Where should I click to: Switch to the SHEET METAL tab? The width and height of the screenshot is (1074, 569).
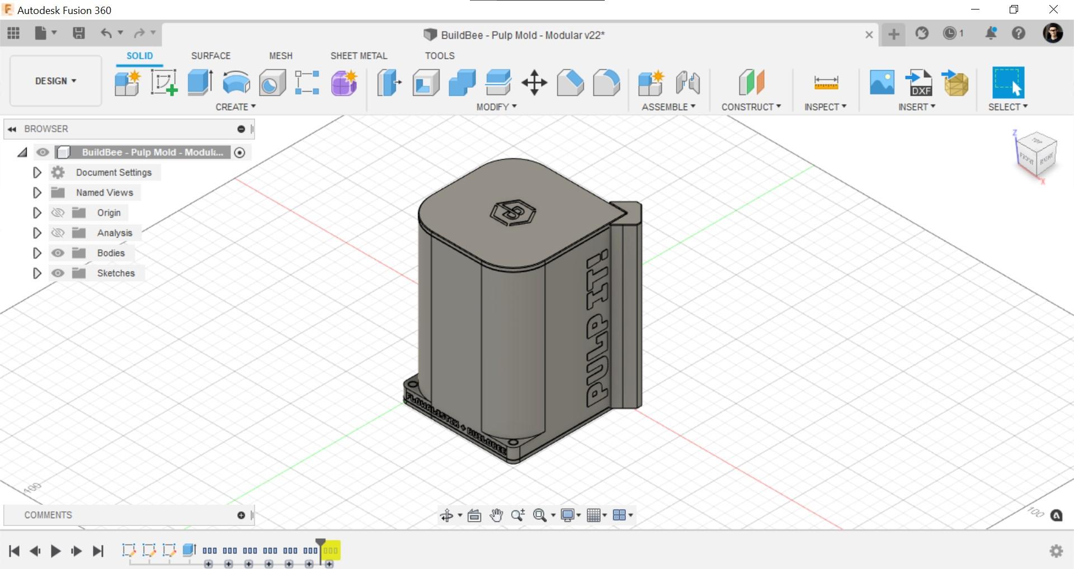pos(359,56)
